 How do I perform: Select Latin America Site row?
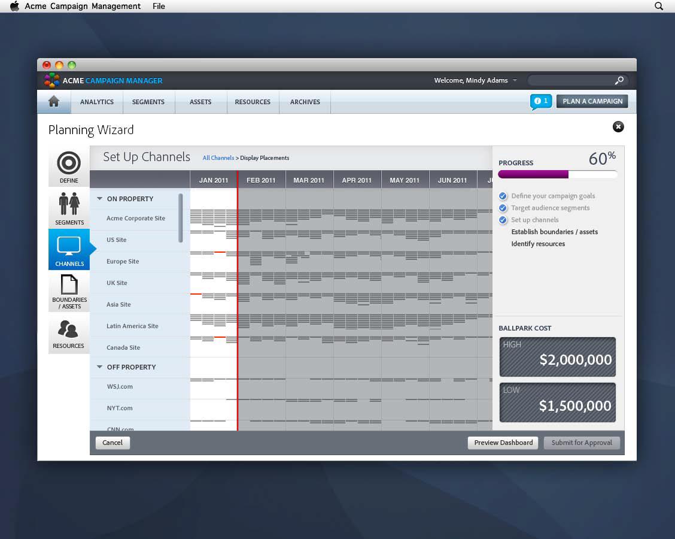tap(140, 326)
